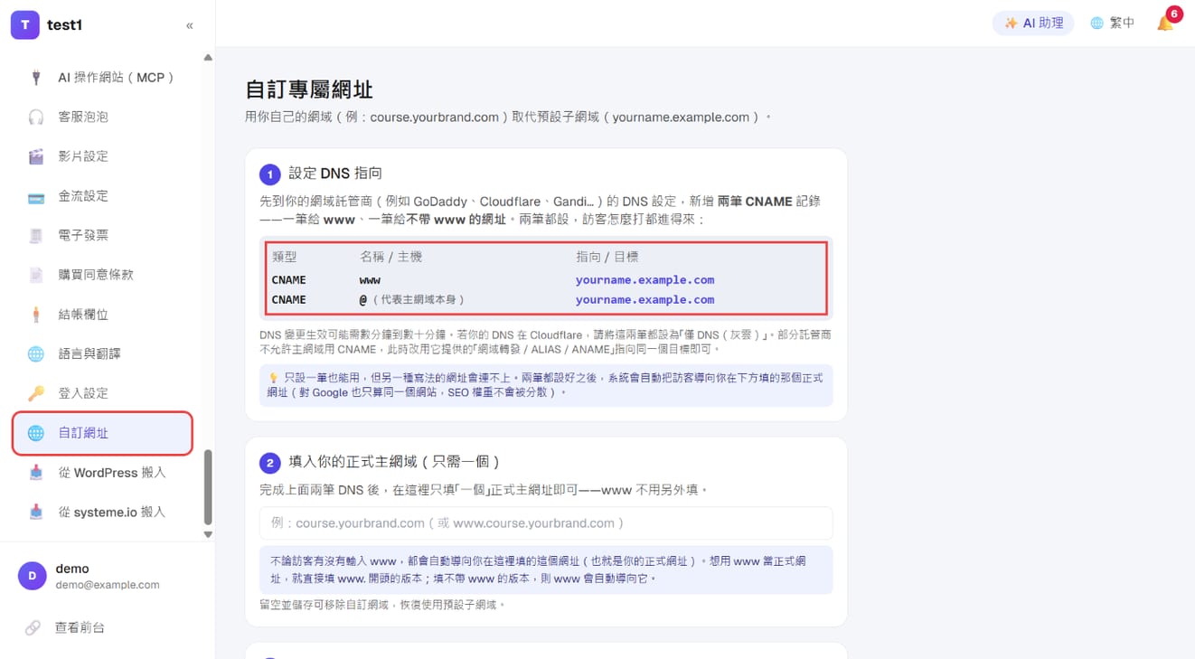Click the globe icon for 語言與翻譯
Viewport: 1195px width, 659px height.
36,353
